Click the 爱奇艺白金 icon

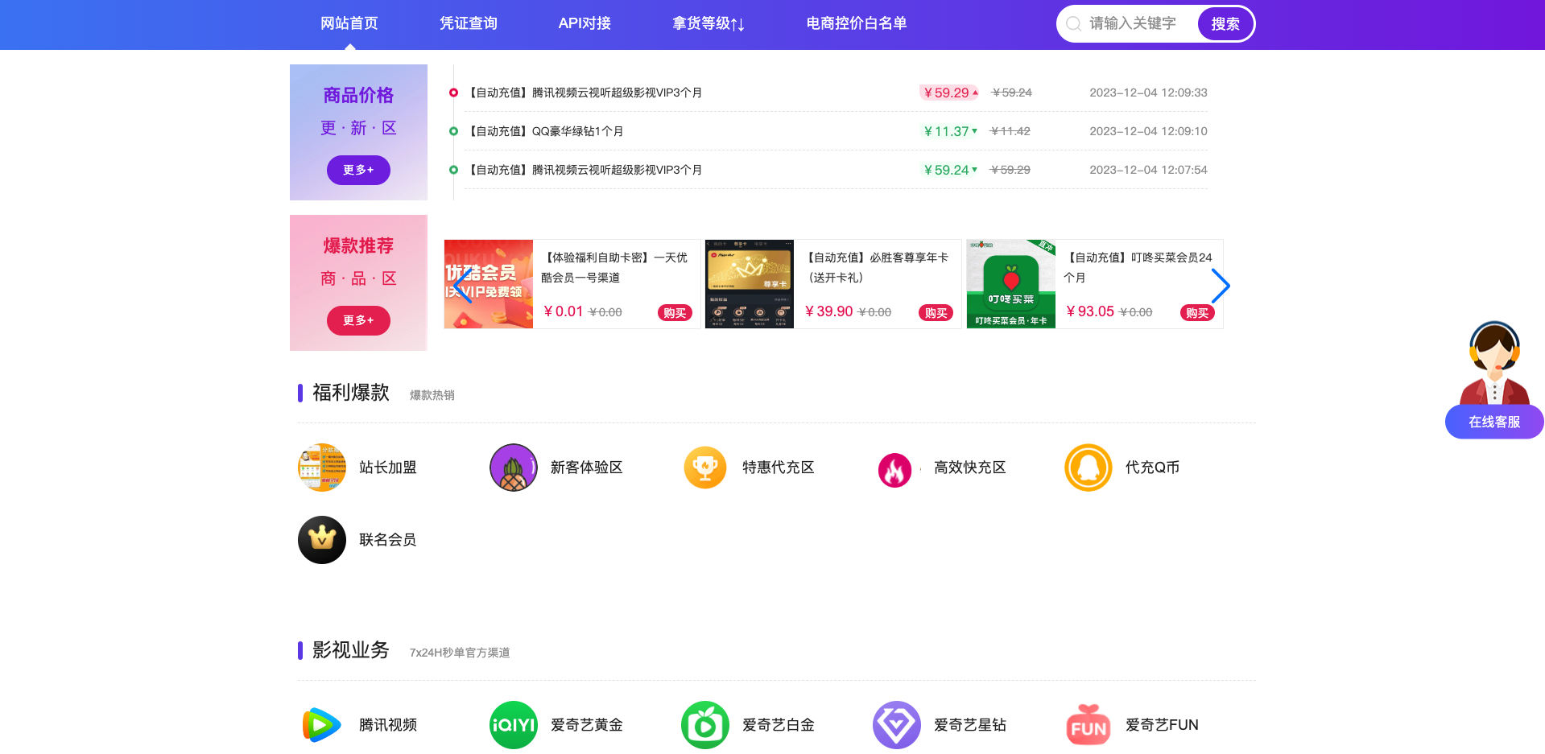coord(704,724)
